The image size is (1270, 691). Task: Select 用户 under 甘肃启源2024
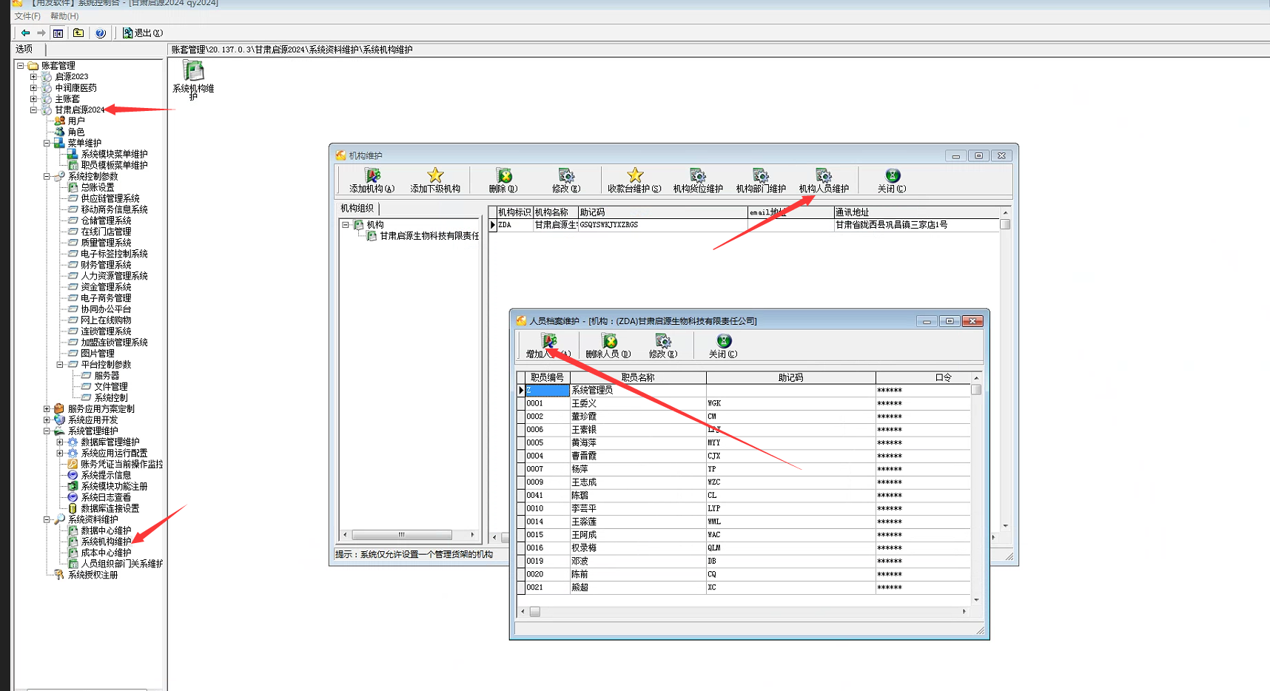pyautogui.click(x=76, y=121)
